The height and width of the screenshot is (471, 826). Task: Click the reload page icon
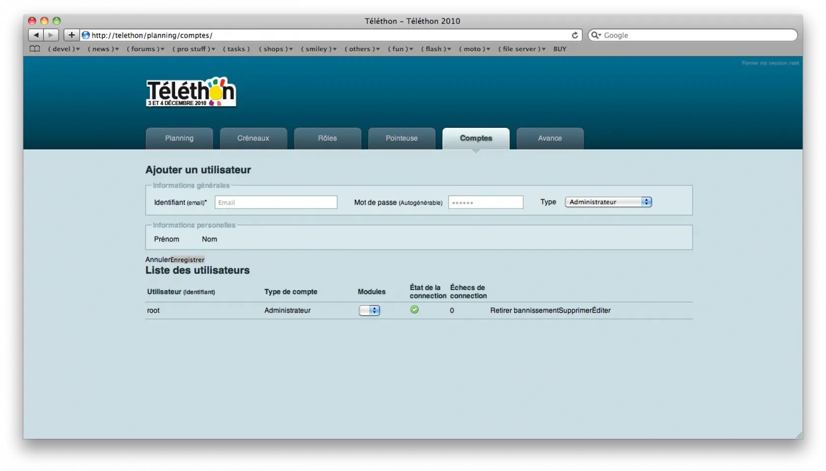click(575, 35)
